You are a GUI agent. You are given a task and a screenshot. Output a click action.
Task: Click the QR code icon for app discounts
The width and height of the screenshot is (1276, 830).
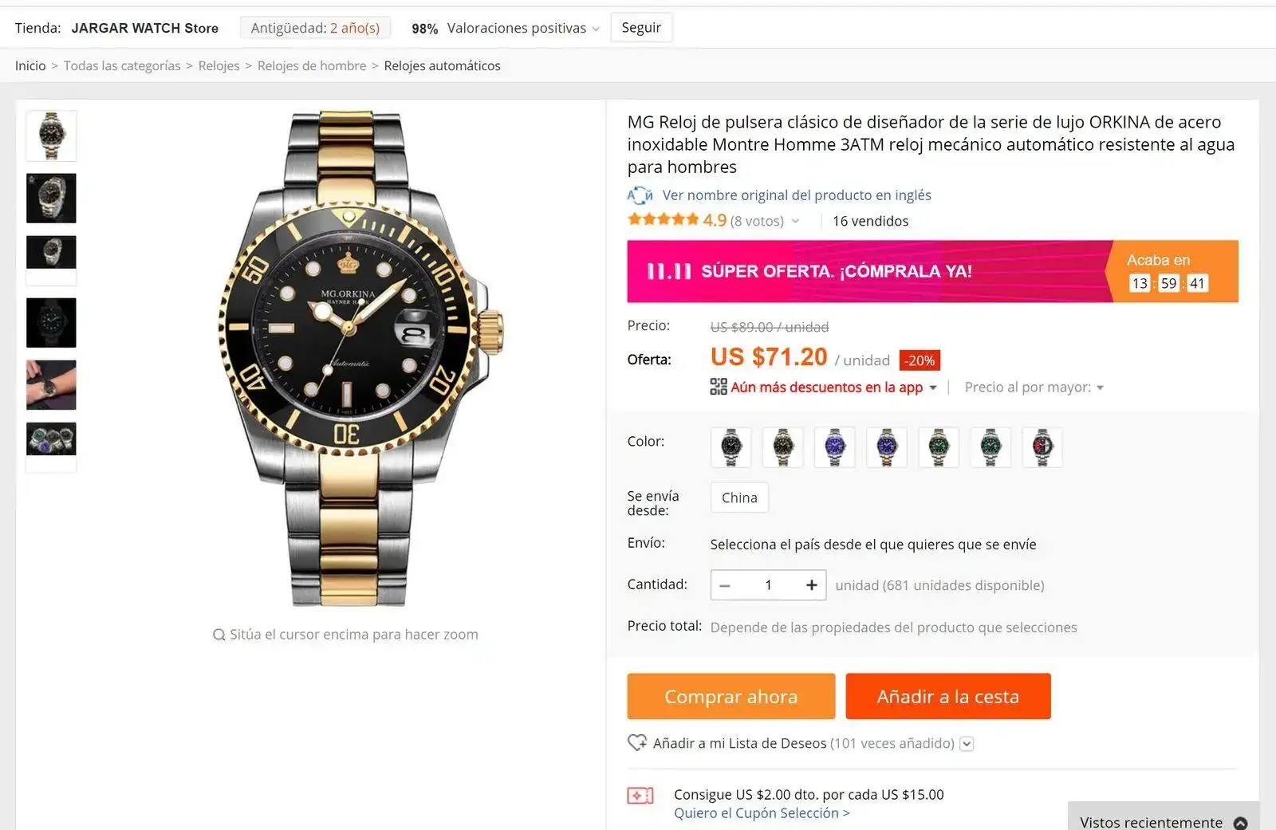click(719, 387)
